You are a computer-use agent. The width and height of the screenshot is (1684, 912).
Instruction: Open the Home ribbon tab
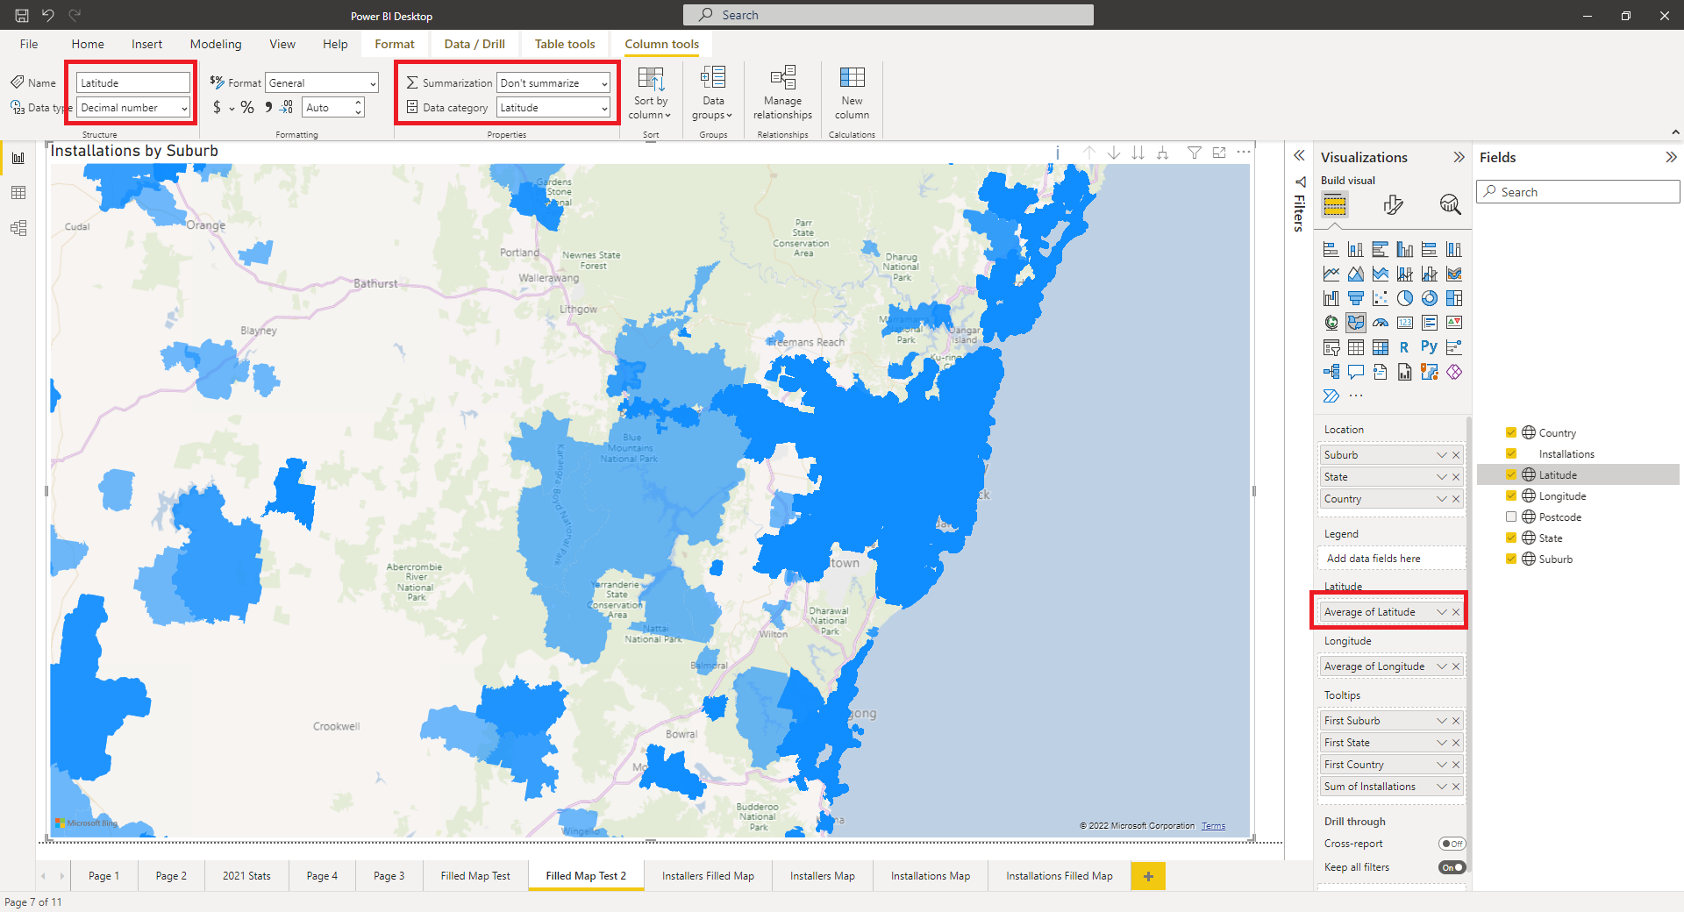tap(88, 44)
